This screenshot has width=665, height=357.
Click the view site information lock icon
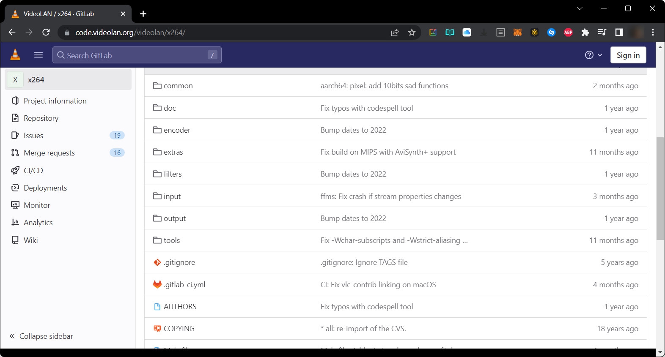(x=67, y=33)
